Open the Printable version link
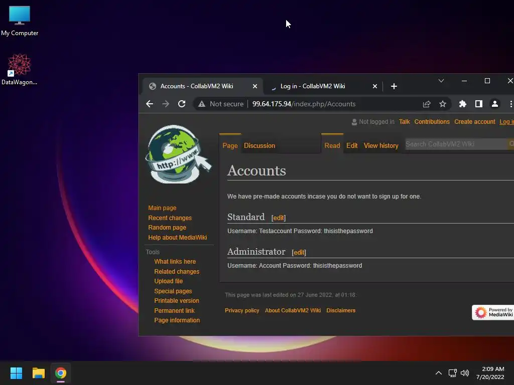 [176, 301]
